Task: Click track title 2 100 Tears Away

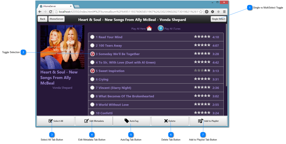Action: 109,46
